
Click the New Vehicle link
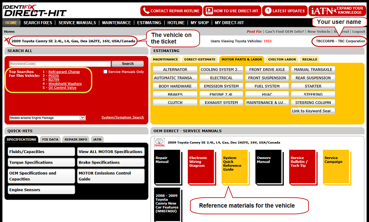[319, 31]
